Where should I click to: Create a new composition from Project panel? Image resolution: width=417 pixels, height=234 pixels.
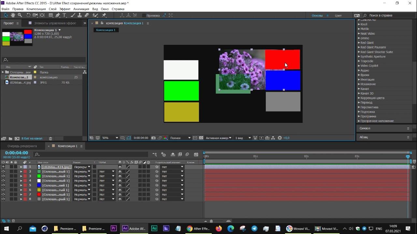tap(17, 138)
